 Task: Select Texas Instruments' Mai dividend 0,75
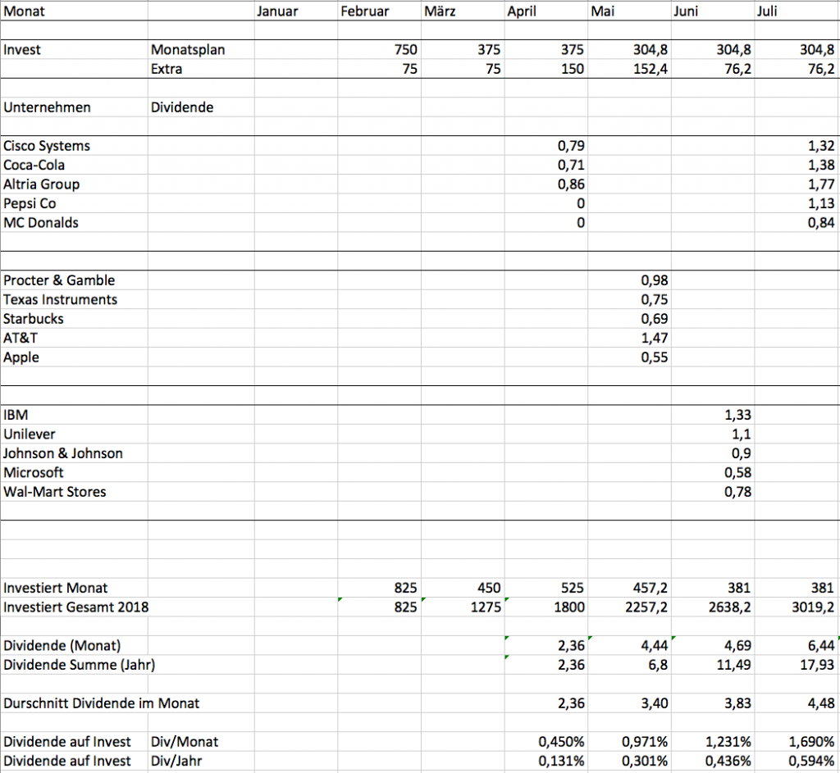[655, 300]
